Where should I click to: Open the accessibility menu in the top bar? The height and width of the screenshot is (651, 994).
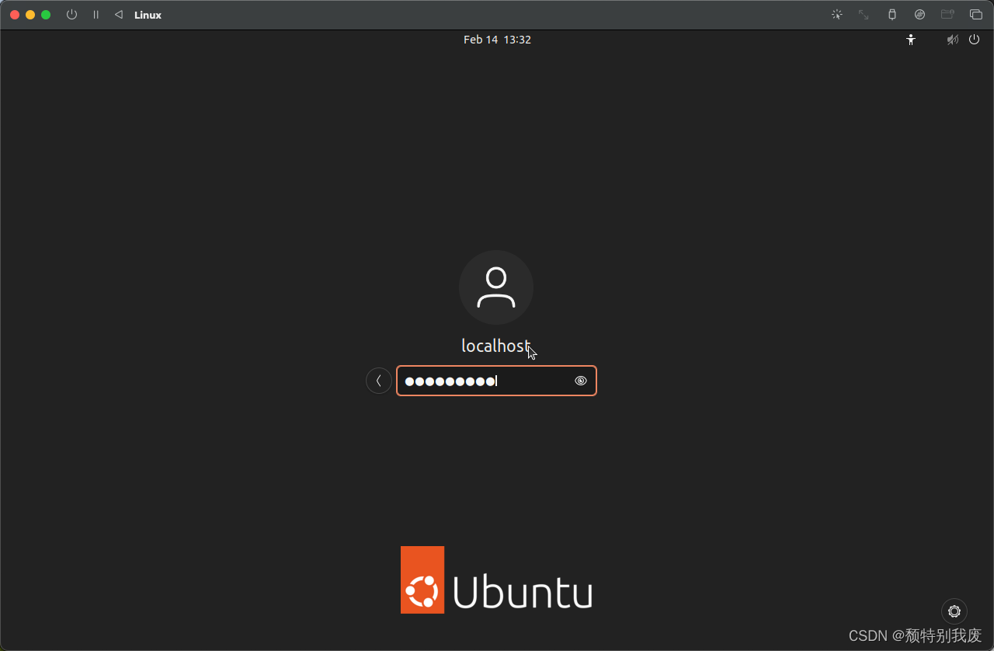click(911, 40)
